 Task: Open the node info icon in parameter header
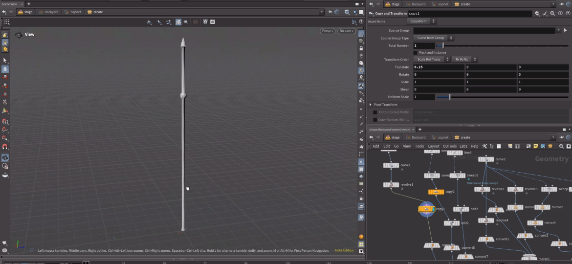(x=560, y=14)
